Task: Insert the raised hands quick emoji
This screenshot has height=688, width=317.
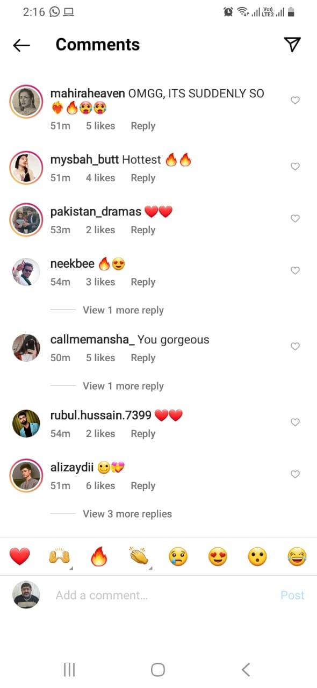Action: [60, 556]
